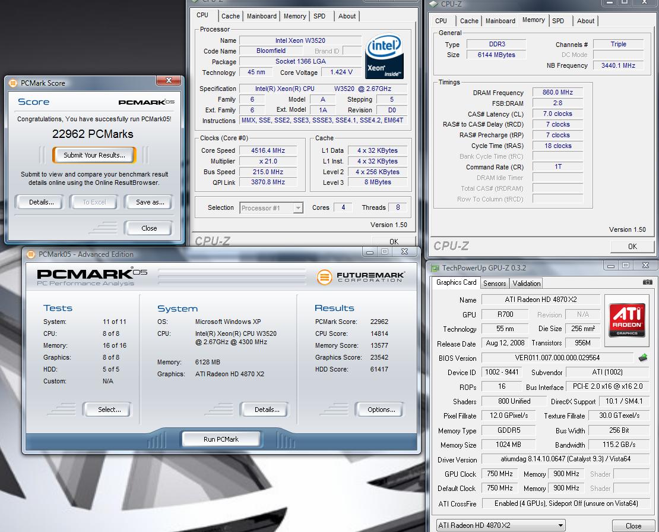Open About tab in left CPU-Z window
The image size is (659, 532).
pos(347,16)
